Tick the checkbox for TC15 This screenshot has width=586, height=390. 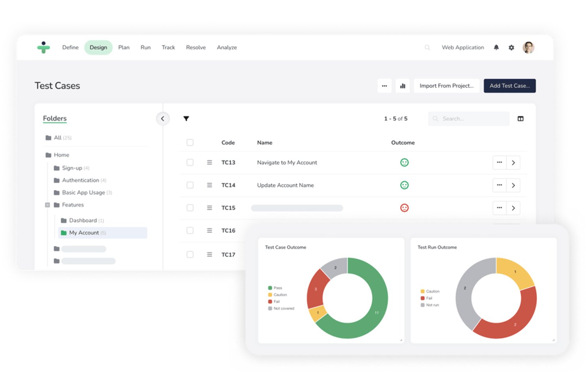click(190, 208)
